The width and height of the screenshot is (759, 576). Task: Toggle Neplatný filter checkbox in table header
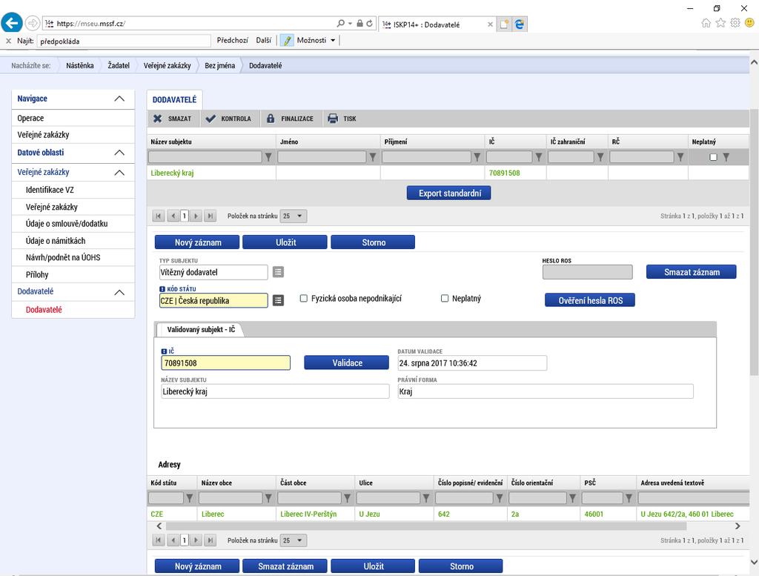(713, 157)
